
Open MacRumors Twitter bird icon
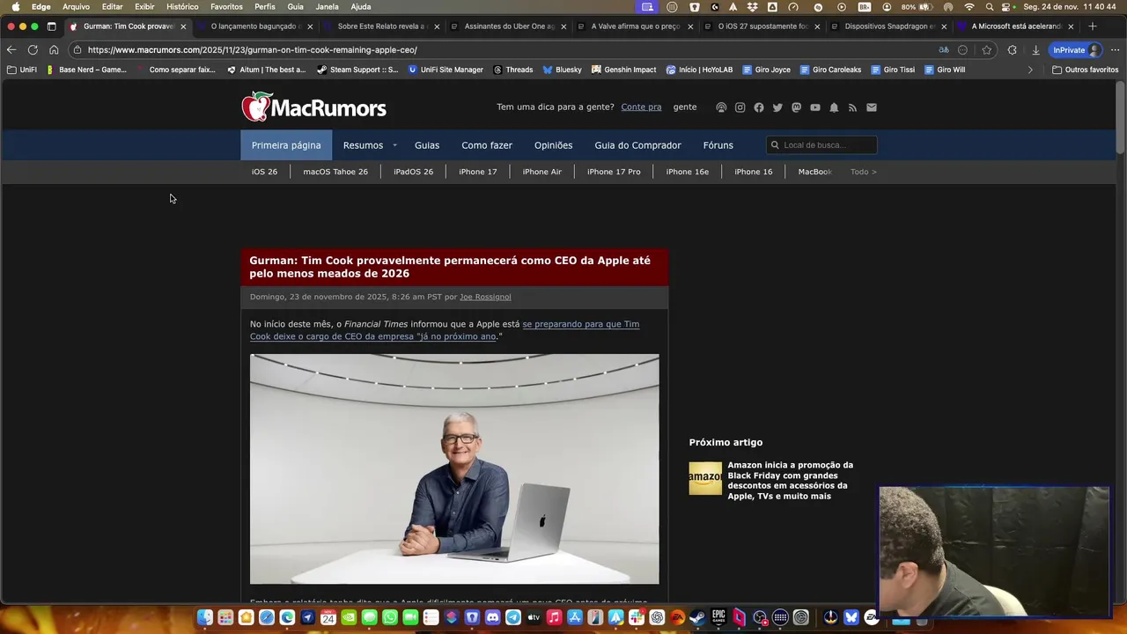(x=777, y=107)
